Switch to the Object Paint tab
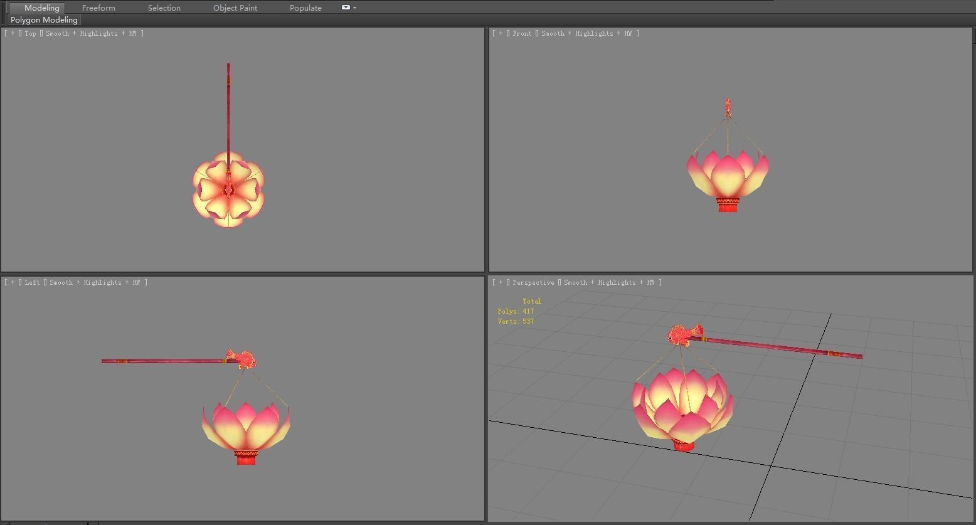976x525 pixels. coord(235,8)
